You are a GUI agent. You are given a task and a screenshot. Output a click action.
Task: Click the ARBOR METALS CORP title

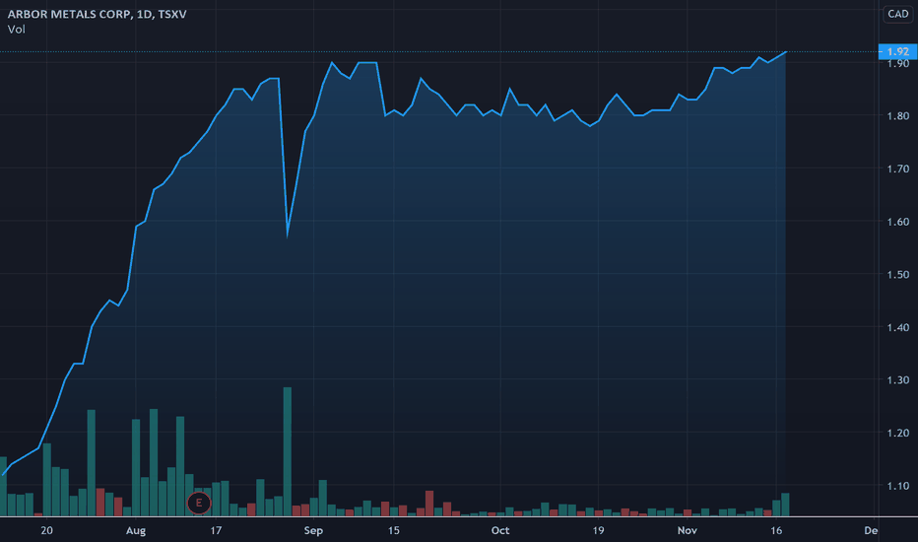click(98, 14)
